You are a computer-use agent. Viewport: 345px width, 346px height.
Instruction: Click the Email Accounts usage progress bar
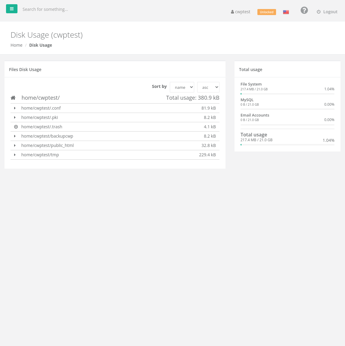[x=287, y=125]
